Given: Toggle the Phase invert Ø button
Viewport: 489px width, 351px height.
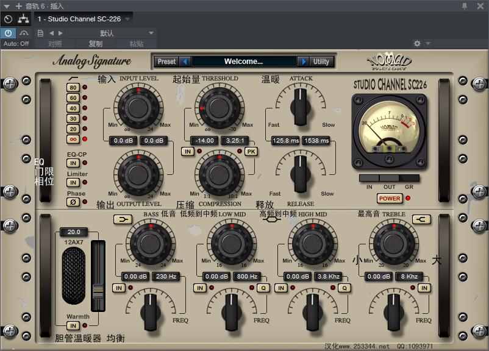Looking at the screenshot, I should coord(73,202).
